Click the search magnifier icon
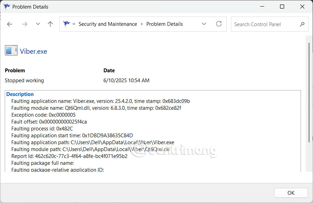The height and width of the screenshot is (203, 313). [302, 24]
